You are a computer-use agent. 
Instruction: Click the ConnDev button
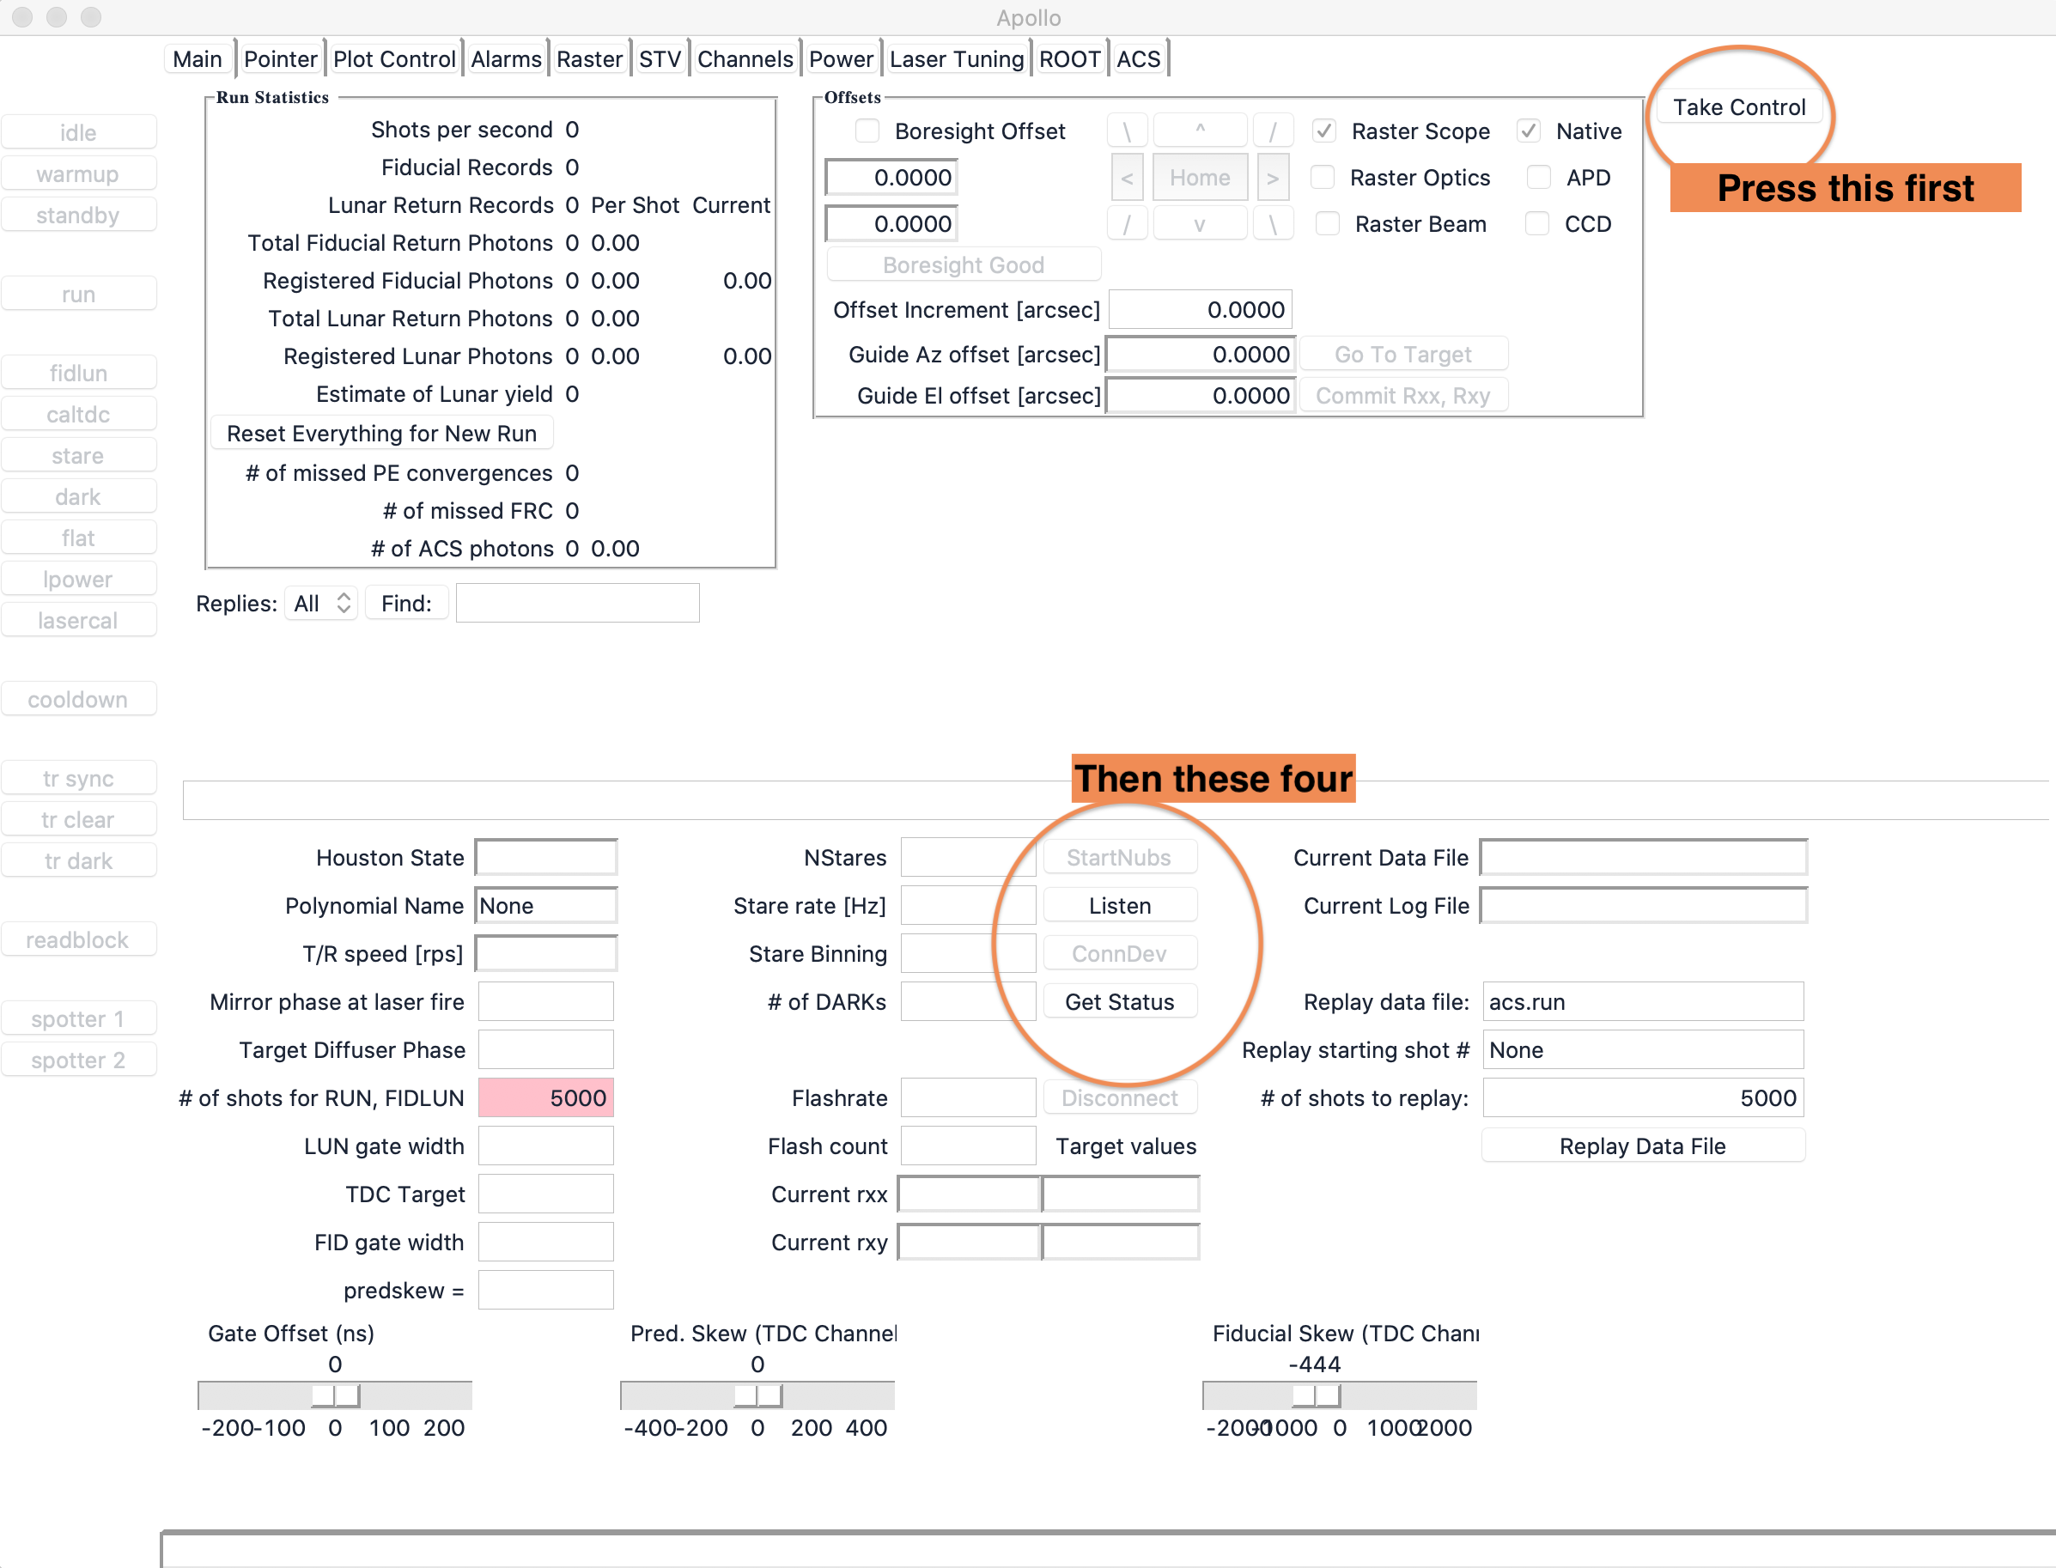click(x=1119, y=953)
